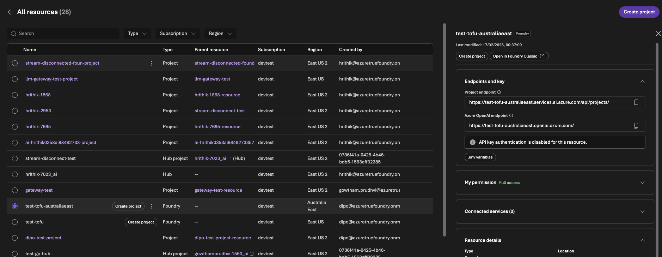Click the search magnifier icon
The image size is (662, 257).
[x=13, y=34]
